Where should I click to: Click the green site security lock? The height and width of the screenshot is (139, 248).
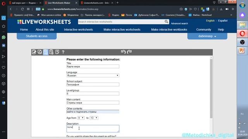tap(43, 9)
